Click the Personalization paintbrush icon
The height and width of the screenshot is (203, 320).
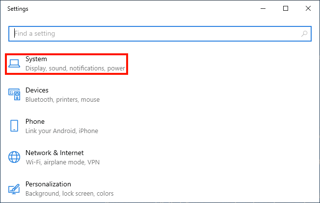[x=14, y=188]
